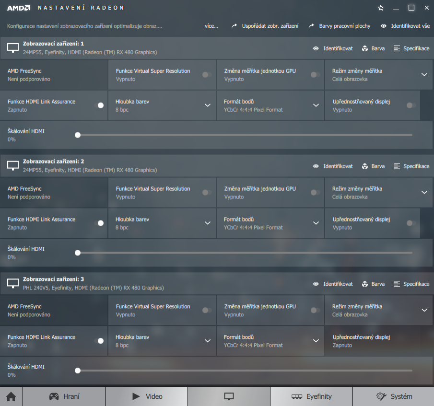Click the více... link

[x=211, y=26]
